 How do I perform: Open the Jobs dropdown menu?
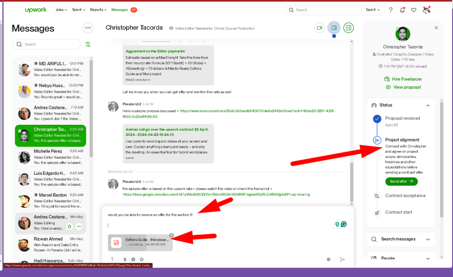61,10
